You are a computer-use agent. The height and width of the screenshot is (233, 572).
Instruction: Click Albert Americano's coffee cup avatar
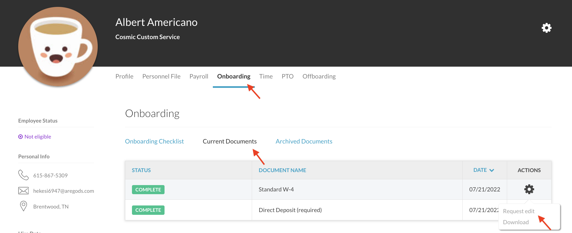click(x=58, y=47)
